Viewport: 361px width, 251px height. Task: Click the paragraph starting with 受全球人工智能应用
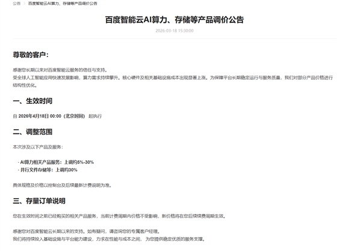click(168, 78)
